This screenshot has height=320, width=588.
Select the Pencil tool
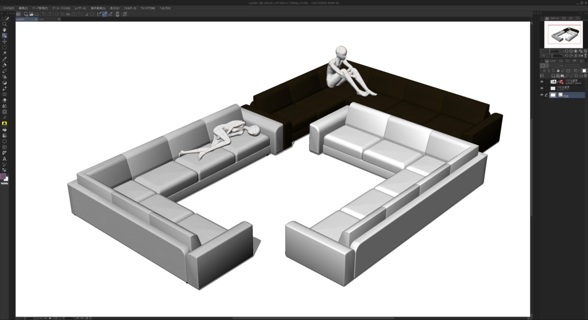[x=5, y=71]
